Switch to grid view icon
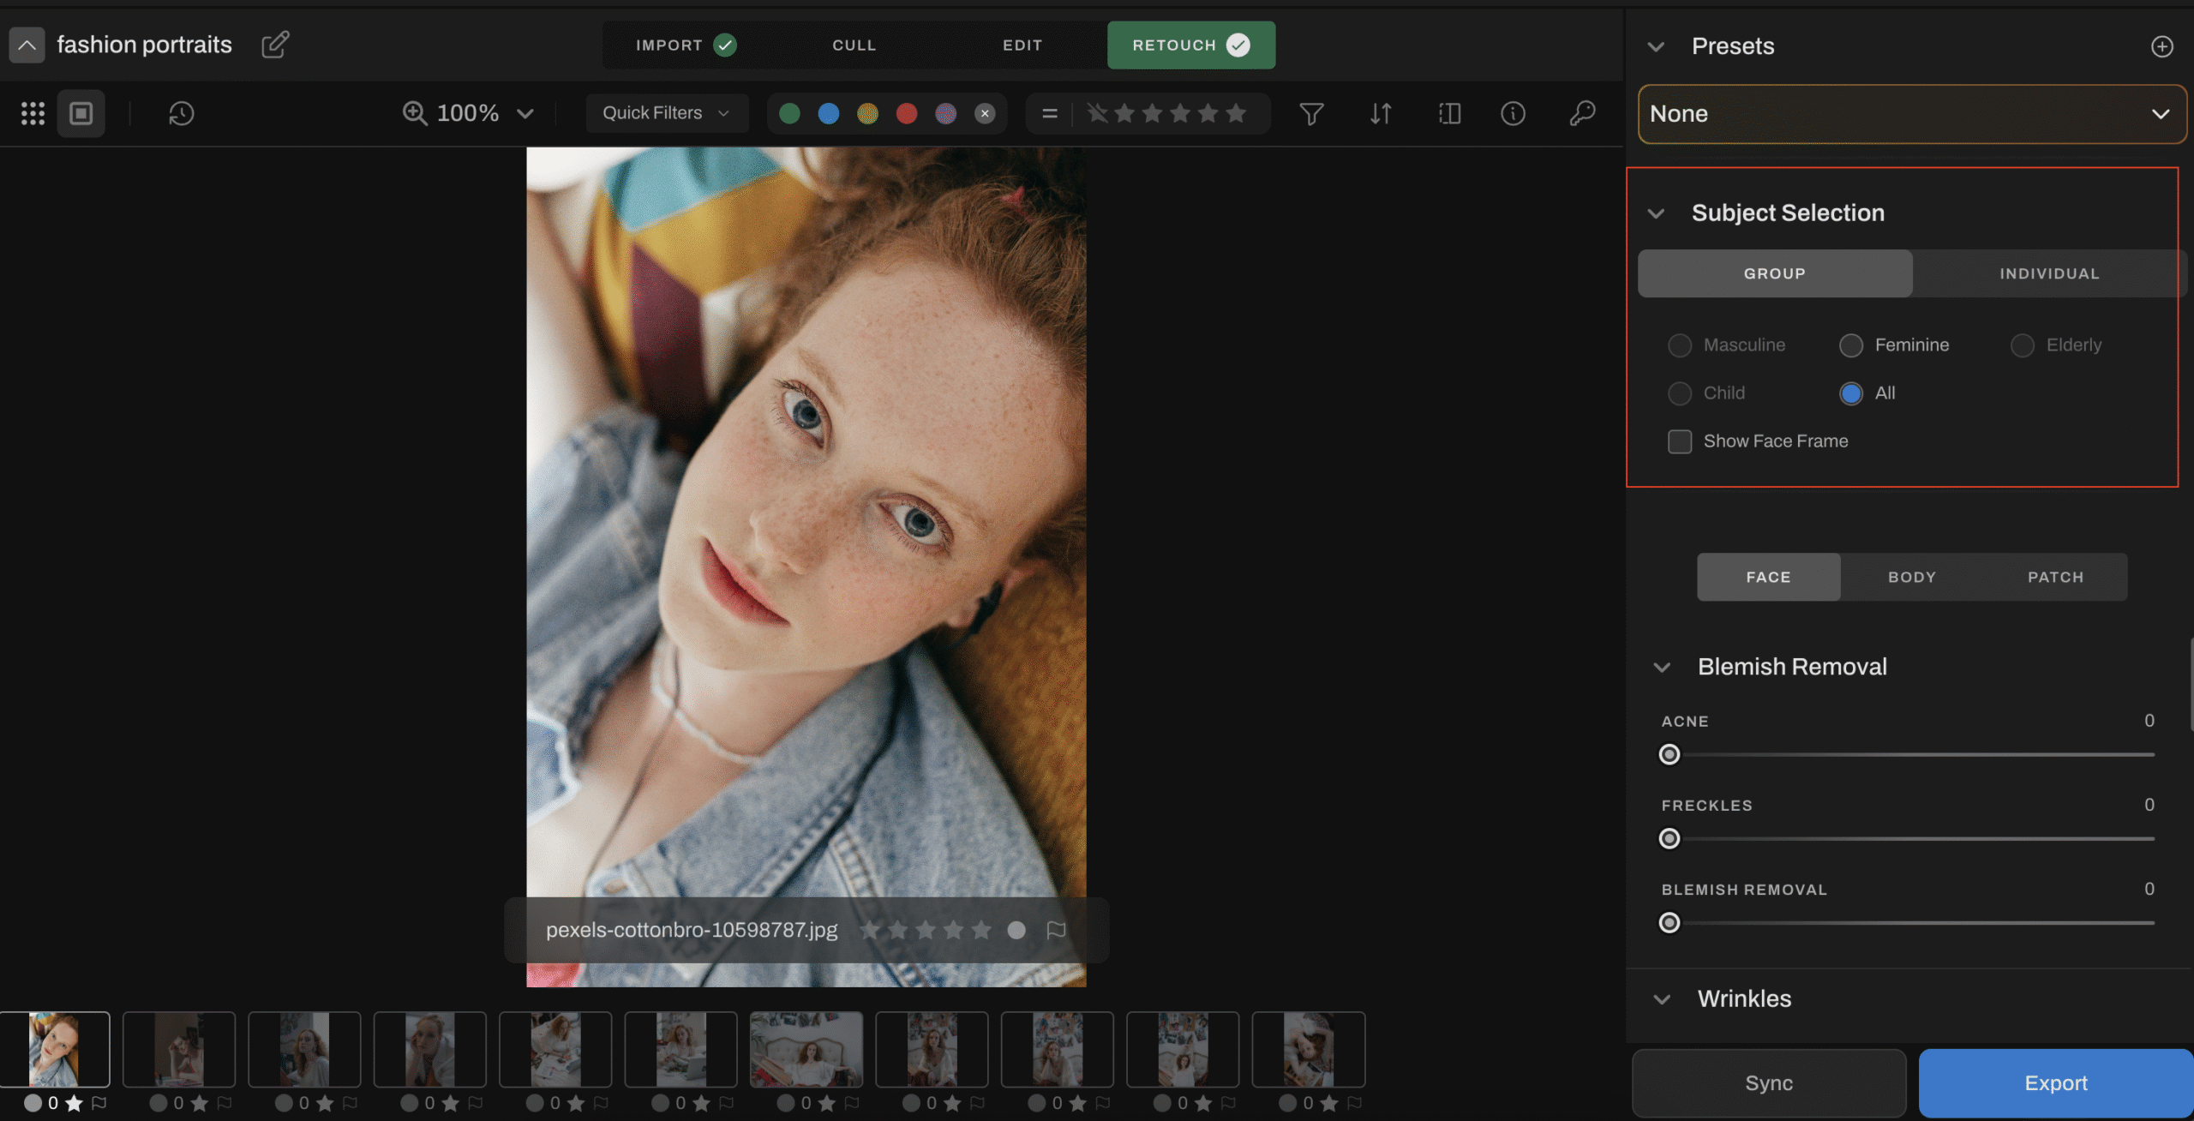Viewport: 2194px width, 1121px height. pos(33,113)
